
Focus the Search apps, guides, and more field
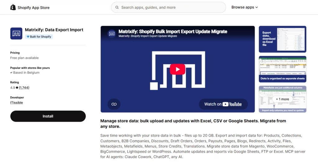pyautogui.click(x=168, y=7)
